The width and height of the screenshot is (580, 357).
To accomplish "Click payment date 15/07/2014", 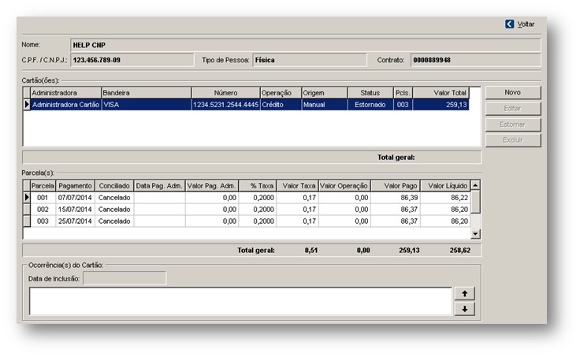I will point(76,210).
